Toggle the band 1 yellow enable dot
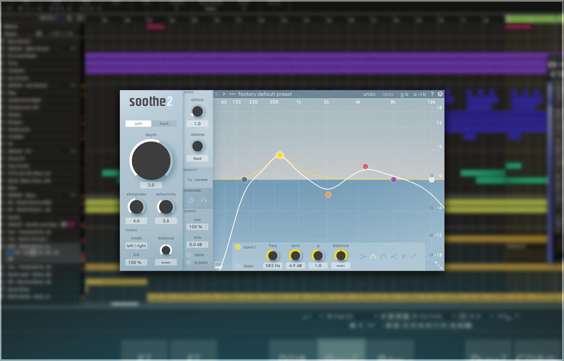 pos(238,247)
